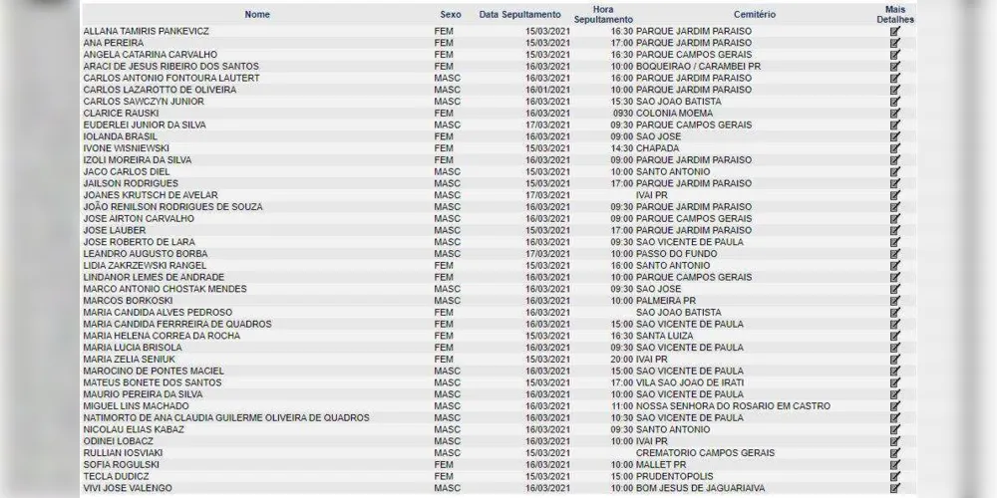
Task: Details icon for NICOLAU ELIAS KABAZ
Action: (x=895, y=430)
